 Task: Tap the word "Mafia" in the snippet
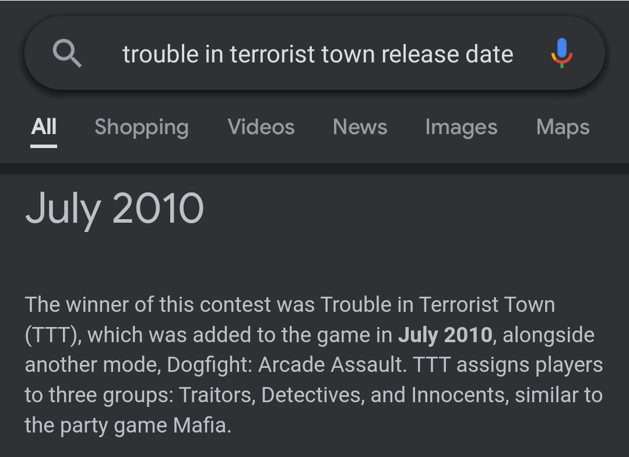tap(202, 425)
